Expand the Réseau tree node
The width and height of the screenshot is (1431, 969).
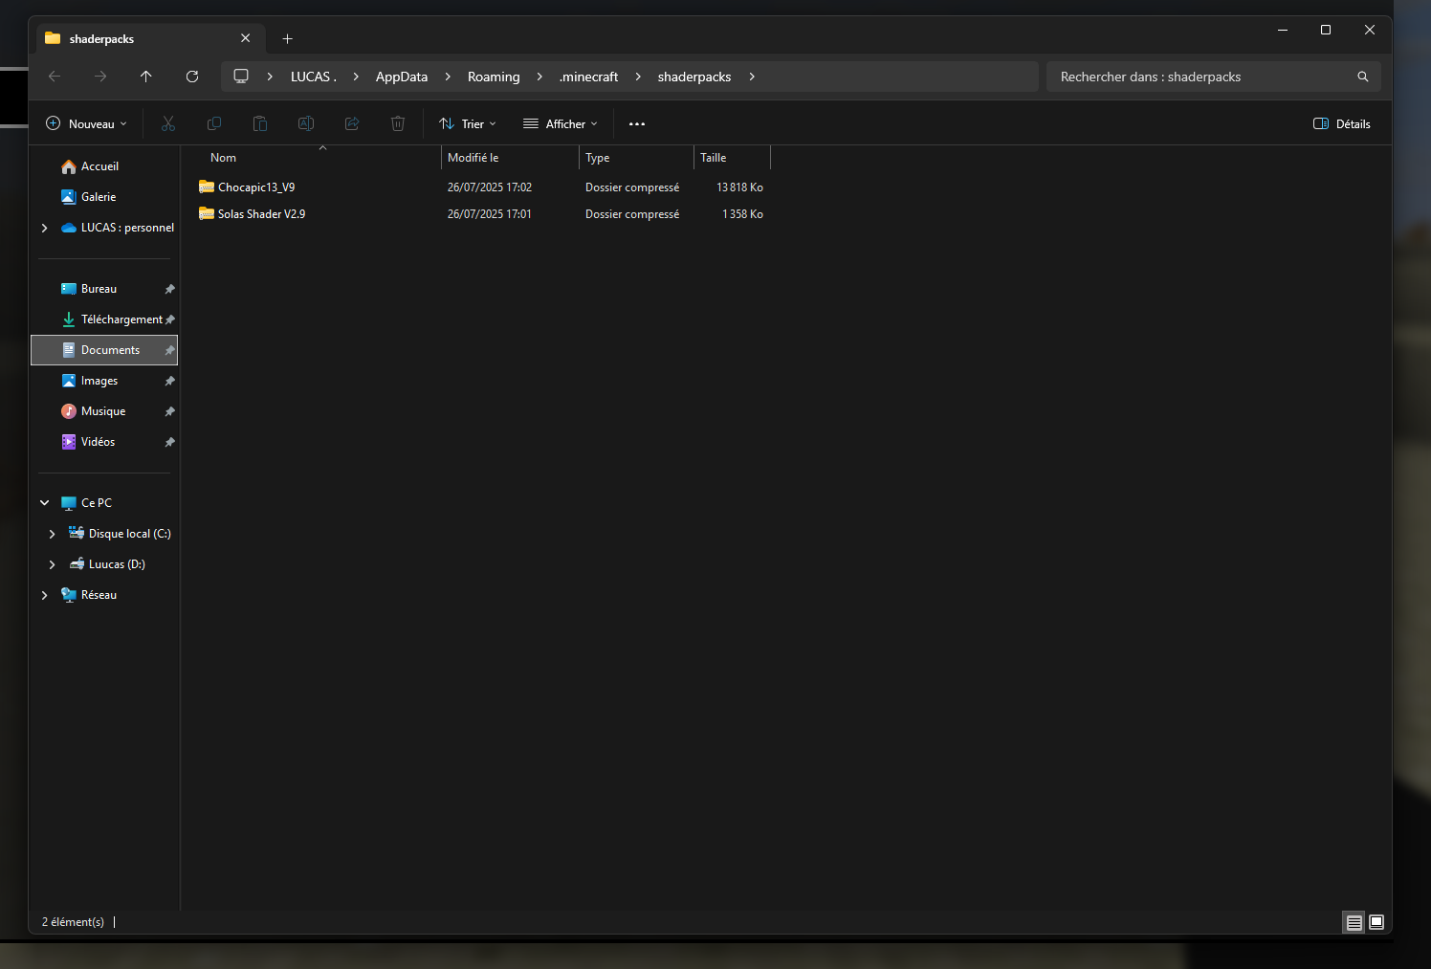tap(44, 595)
